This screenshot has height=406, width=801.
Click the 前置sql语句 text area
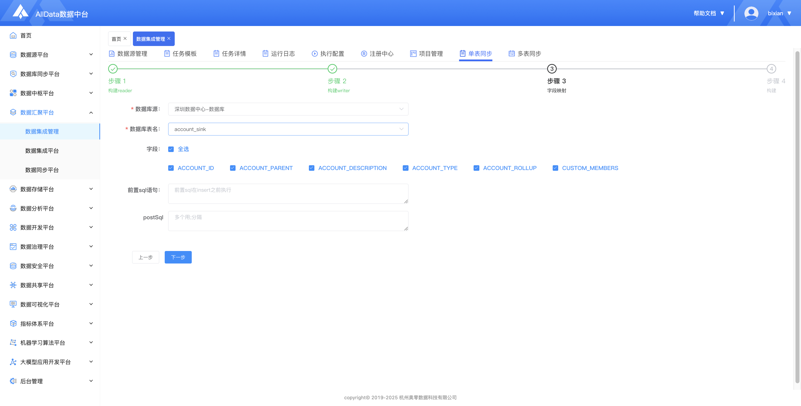point(288,193)
